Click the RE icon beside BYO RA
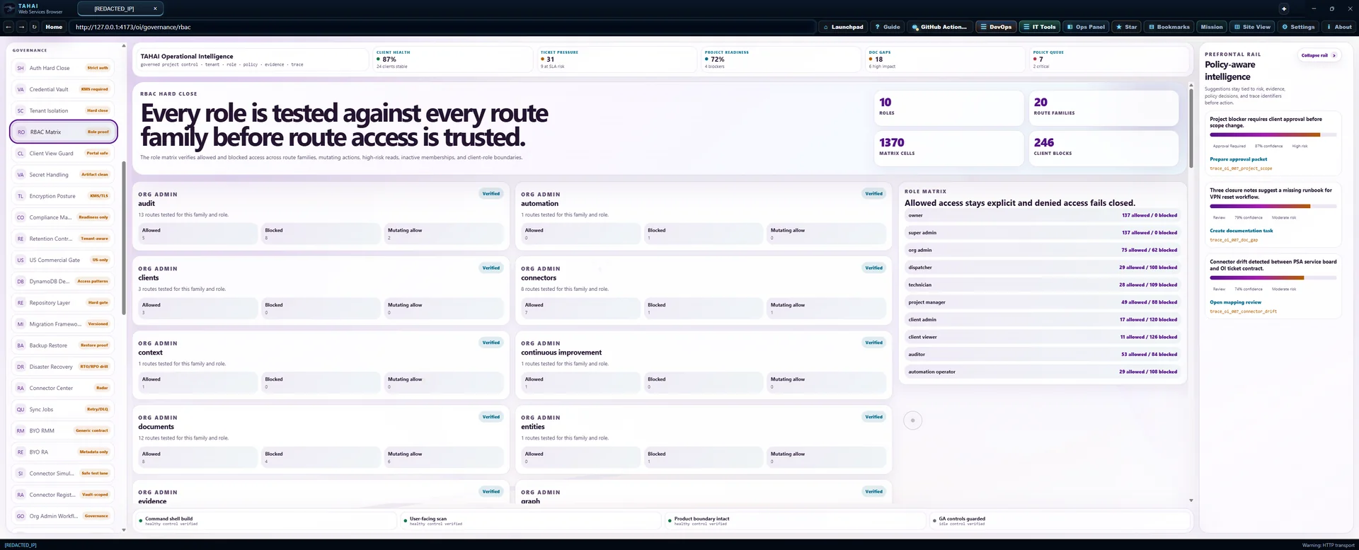Viewport: 1359px width, 550px height. point(21,452)
